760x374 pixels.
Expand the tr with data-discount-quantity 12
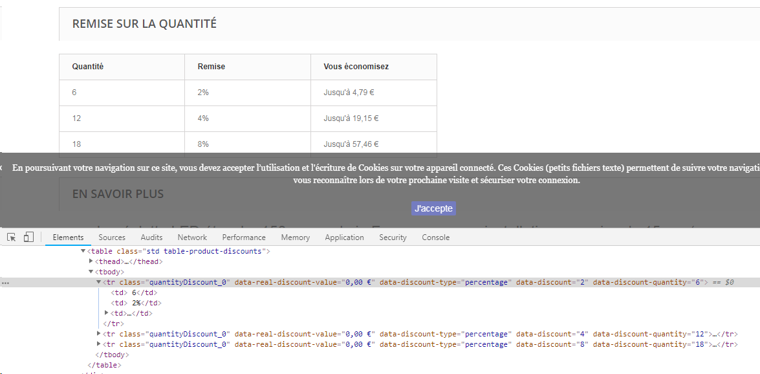click(99, 334)
